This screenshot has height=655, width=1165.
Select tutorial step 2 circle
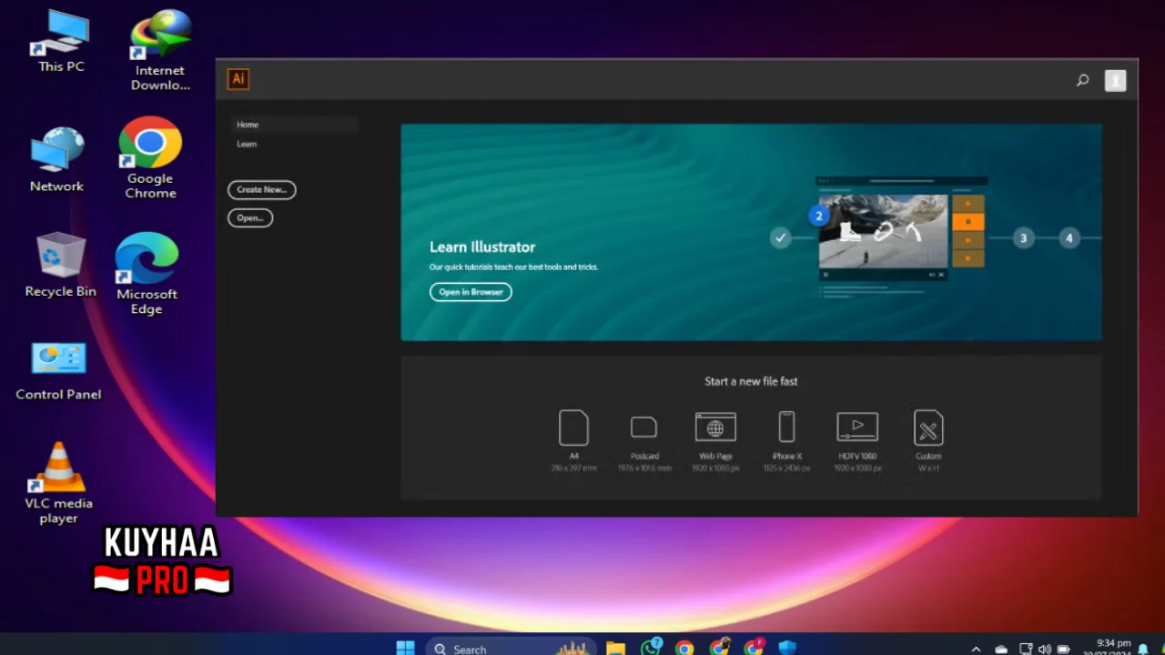[818, 216]
